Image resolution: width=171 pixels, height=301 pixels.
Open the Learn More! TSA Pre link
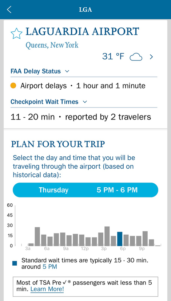pyautogui.click(x=47, y=289)
